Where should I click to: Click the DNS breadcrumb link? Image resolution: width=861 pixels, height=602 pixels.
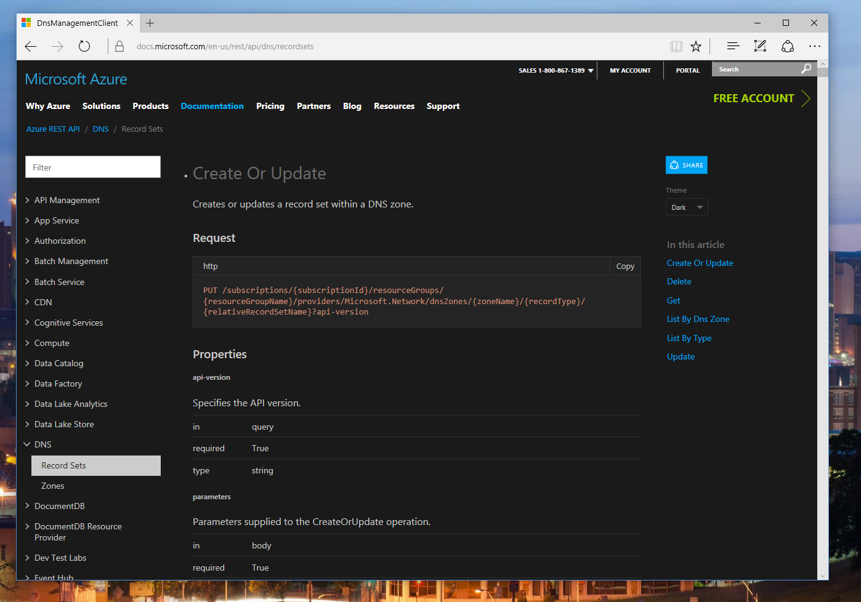pos(101,129)
